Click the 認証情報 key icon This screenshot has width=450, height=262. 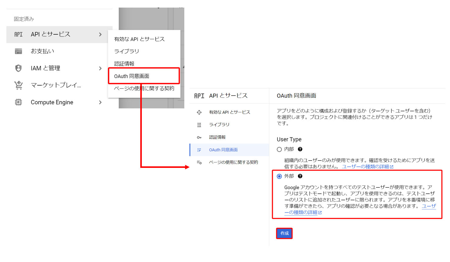(199, 137)
